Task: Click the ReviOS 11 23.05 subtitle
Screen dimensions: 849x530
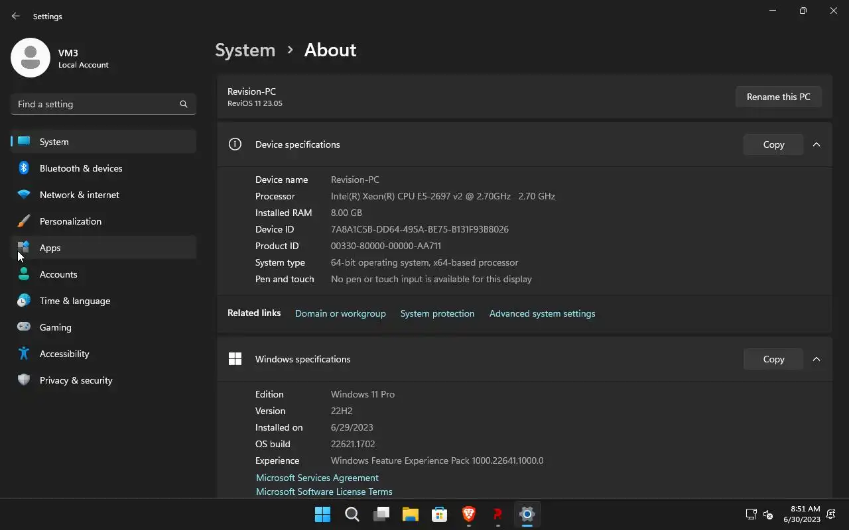Action: [x=255, y=103]
